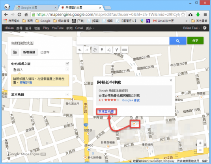Close the Google 地圖 browser tab
Viewport: 211px width, 164px height.
click(x=55, y=8)
